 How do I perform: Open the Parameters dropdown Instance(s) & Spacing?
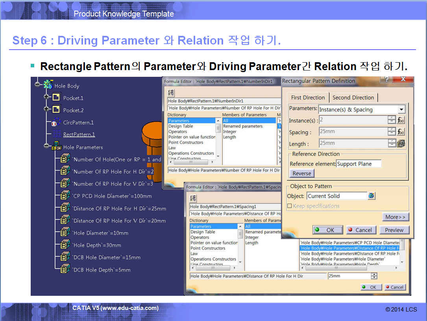401,109
